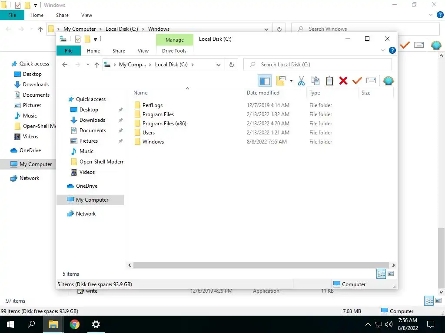Switch to Share tab in Local Disk window
The width and height of the screenshot is (445, 333).
pos(119,51)
